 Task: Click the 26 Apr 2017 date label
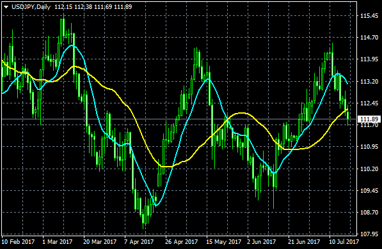[182, 242]
